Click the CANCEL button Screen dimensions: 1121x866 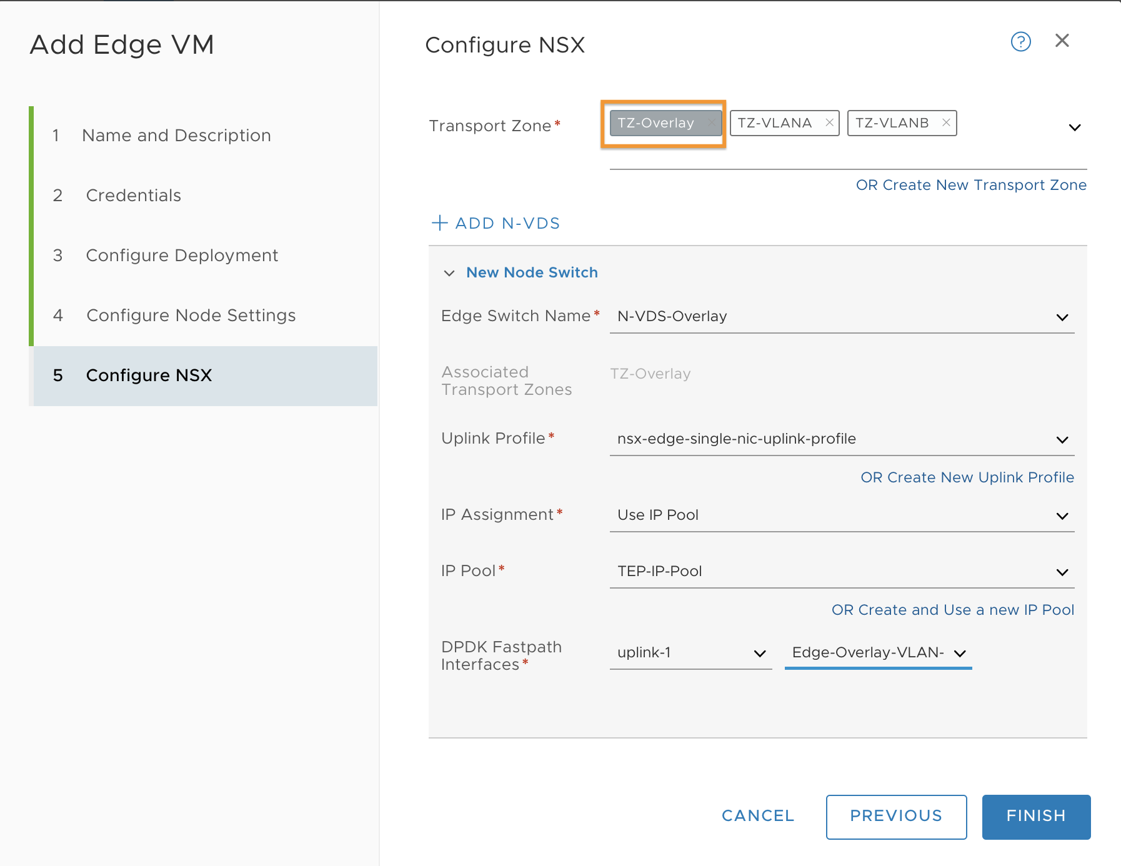pyautogui.click(x=758, y=816)
